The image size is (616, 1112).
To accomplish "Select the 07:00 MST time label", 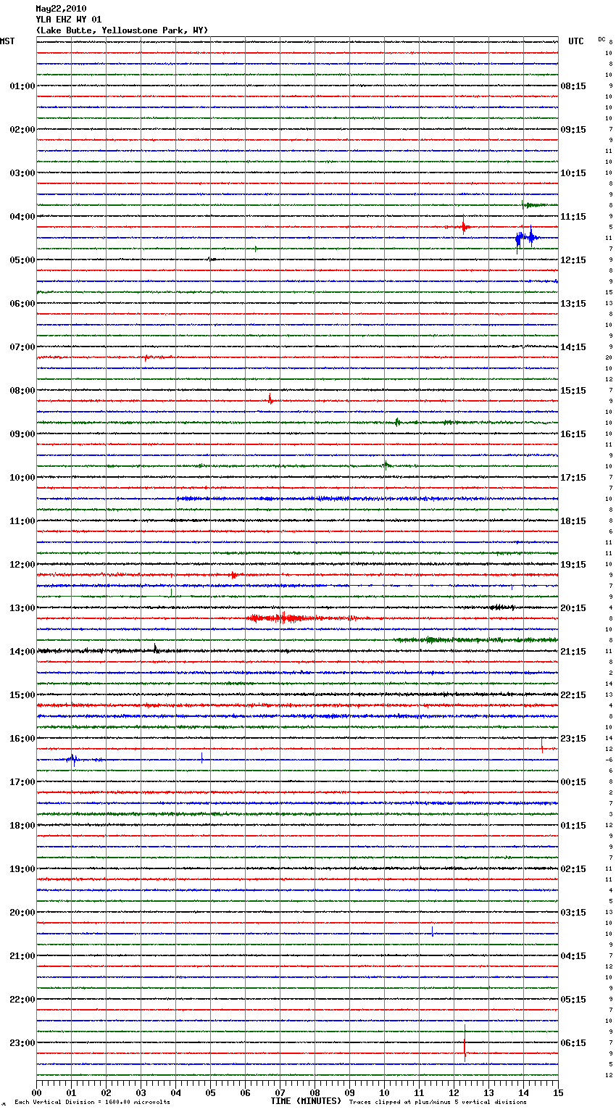I will pyautogui.click(x=22, y=347).
